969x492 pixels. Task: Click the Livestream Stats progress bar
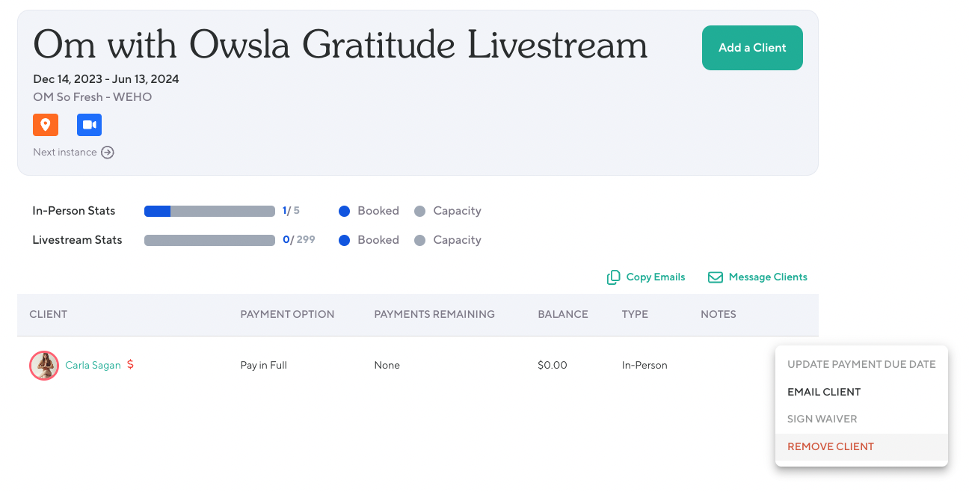(209, 241)
